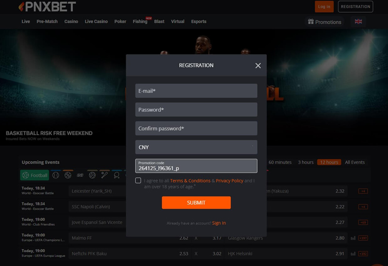Bet on Neftchi PFK Baku at 2.53
The image size is (388, 266).
click(129, 253)
